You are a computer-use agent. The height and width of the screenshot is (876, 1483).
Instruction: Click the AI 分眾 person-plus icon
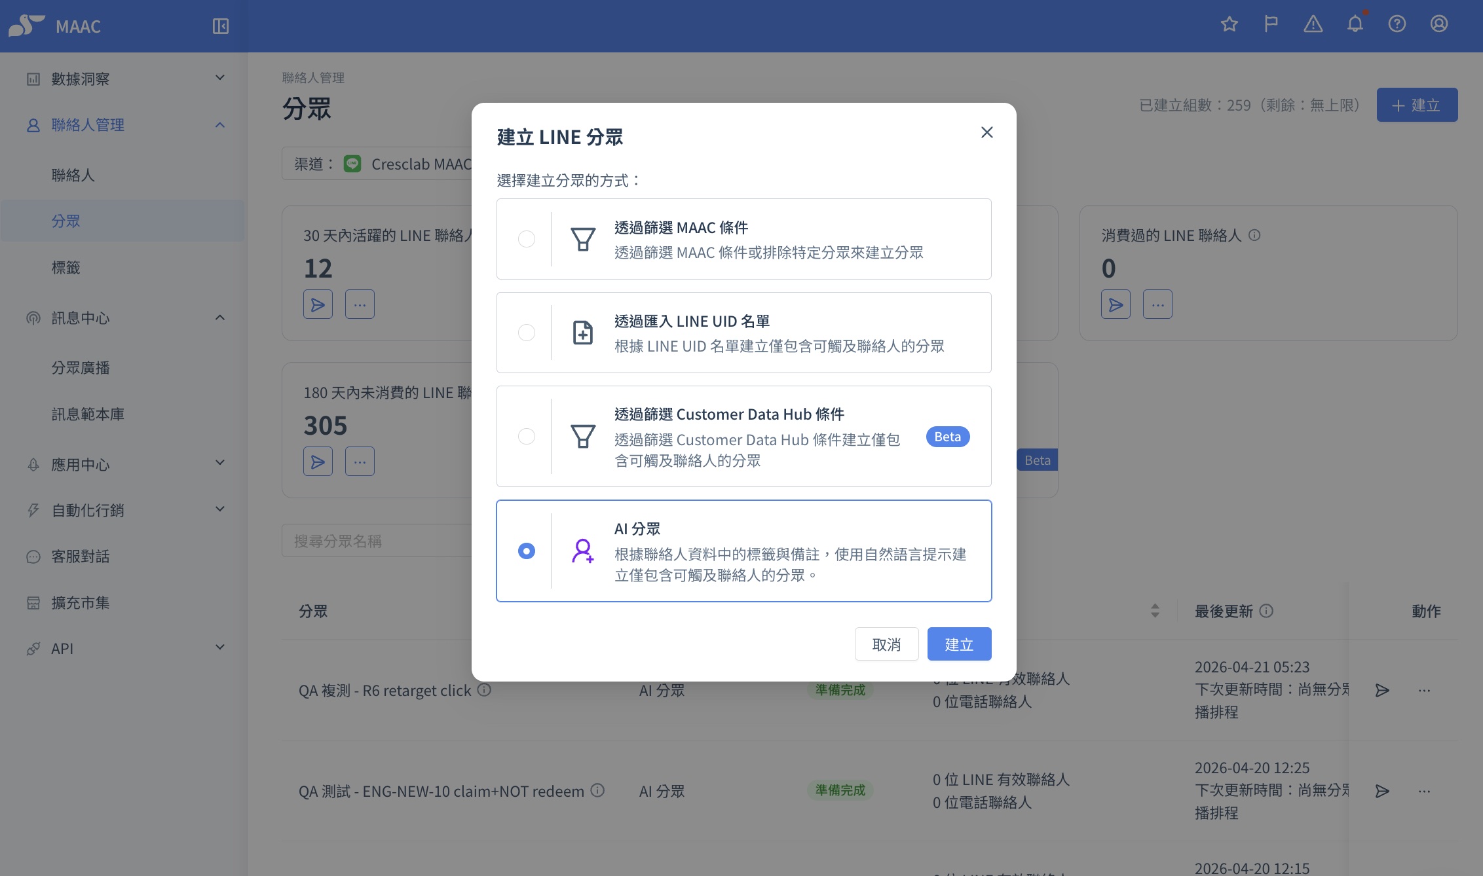[583, 551]
